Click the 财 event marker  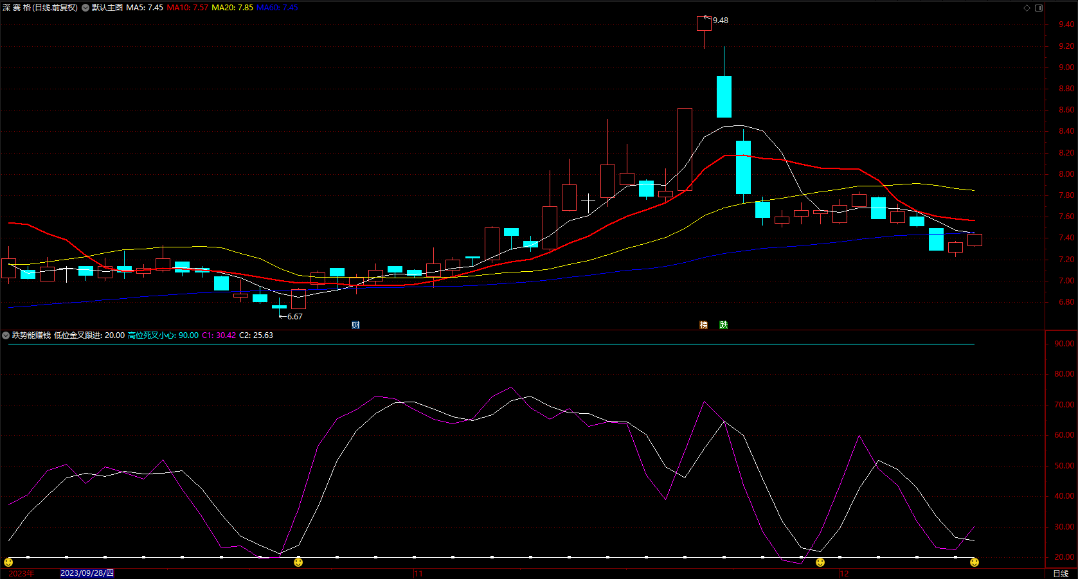(355, 325)
